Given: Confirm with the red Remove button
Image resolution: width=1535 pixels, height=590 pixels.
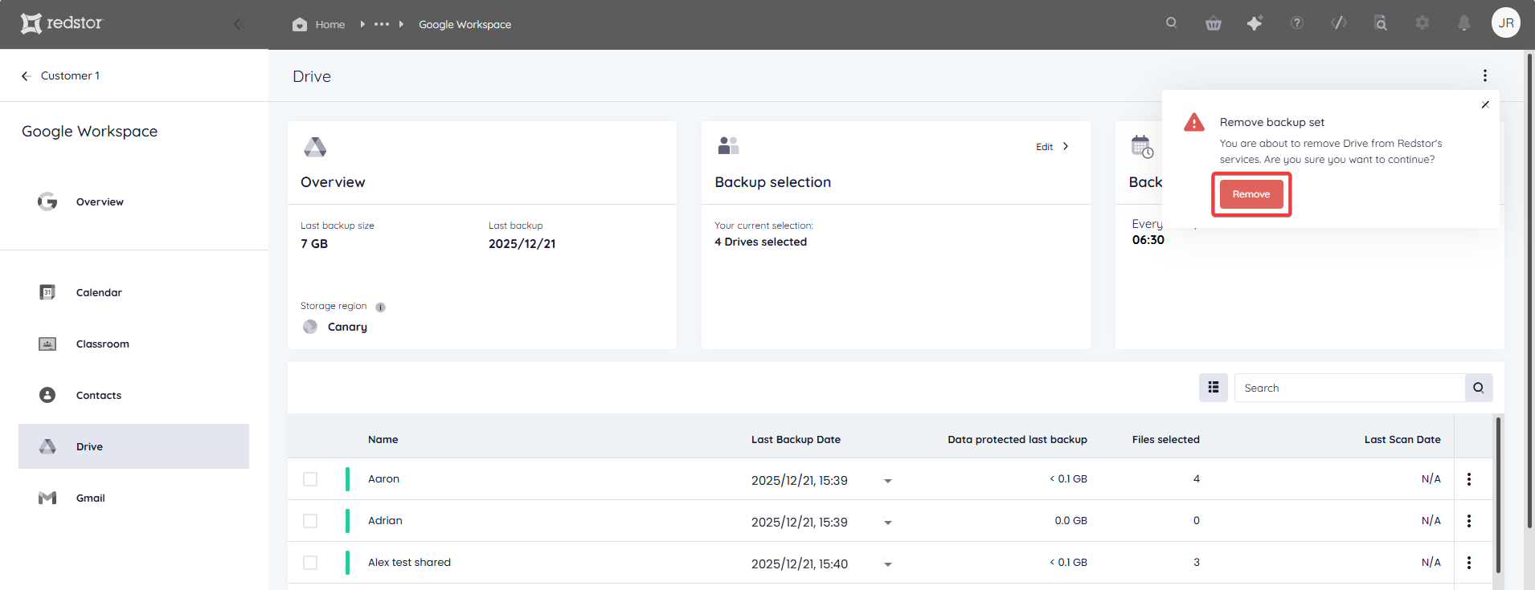Looking at the screenshot, I should point(1251,194).
